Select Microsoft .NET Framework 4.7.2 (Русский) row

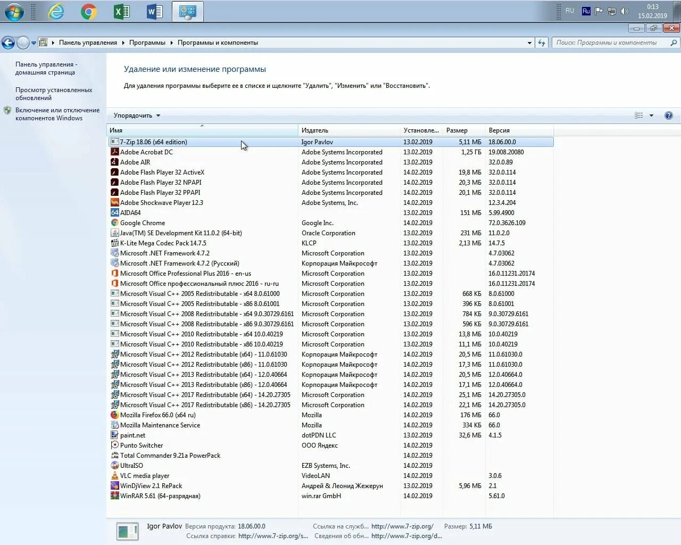330,263
